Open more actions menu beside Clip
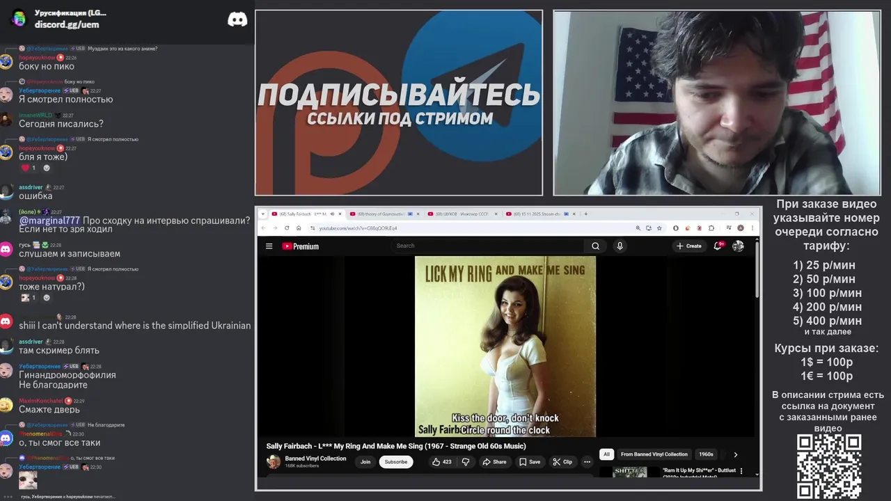 pyautogui.click(x=587, y=461)
